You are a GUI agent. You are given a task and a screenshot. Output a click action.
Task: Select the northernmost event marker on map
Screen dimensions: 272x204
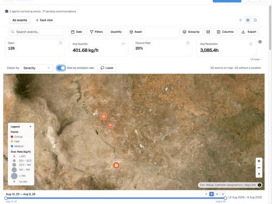point(104,117)
